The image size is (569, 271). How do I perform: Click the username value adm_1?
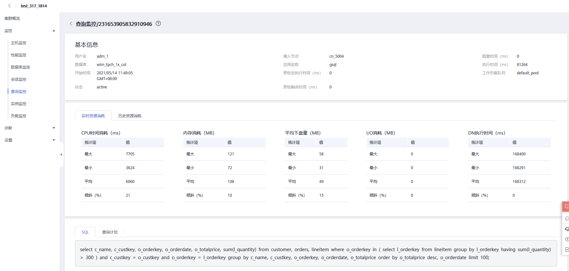point(103,56)
